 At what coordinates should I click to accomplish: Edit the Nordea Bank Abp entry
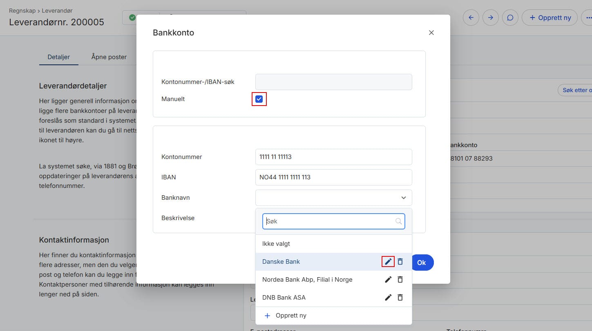coord(388,280)
